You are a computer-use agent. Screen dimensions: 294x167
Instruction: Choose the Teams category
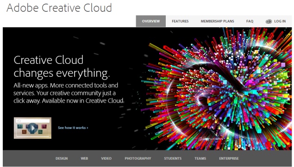click(200, 158)
